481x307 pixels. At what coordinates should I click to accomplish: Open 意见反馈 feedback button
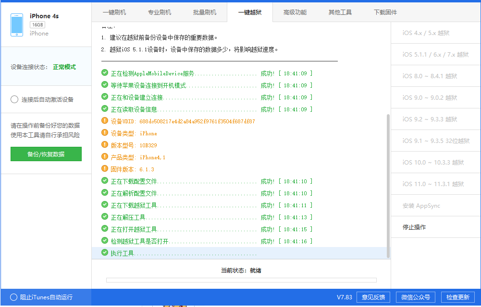373,297
